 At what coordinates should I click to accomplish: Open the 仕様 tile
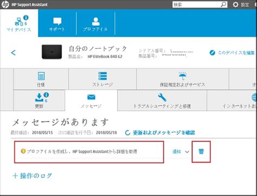[x=41, y=79]
